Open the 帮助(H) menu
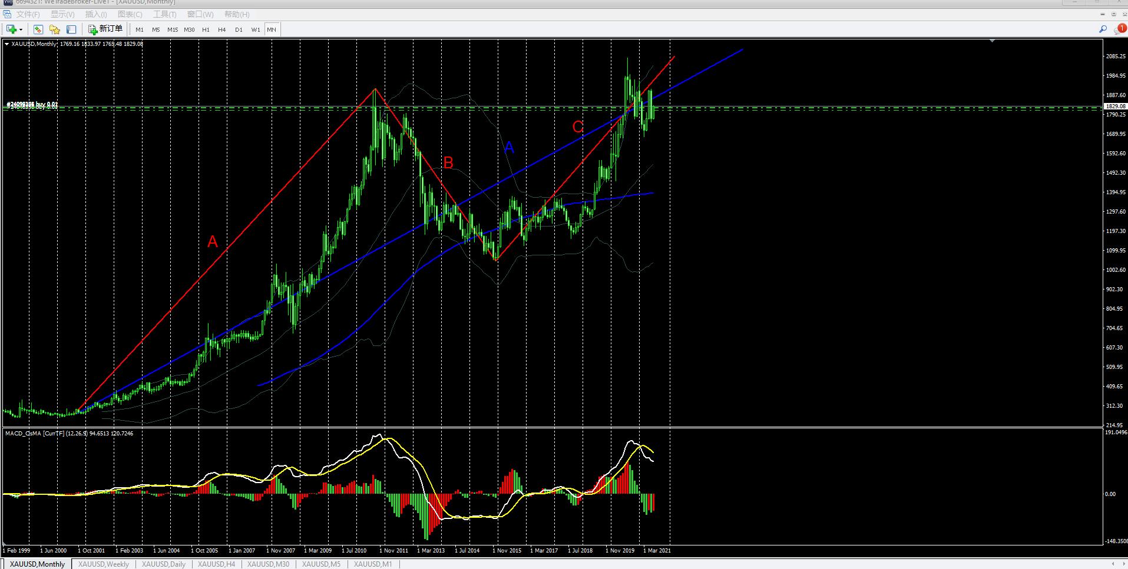 237,14
